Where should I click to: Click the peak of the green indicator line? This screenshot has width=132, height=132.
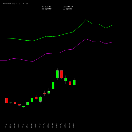tap(86, 20)
